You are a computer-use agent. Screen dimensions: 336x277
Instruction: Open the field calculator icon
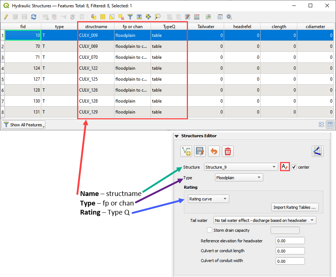[197, 17]
